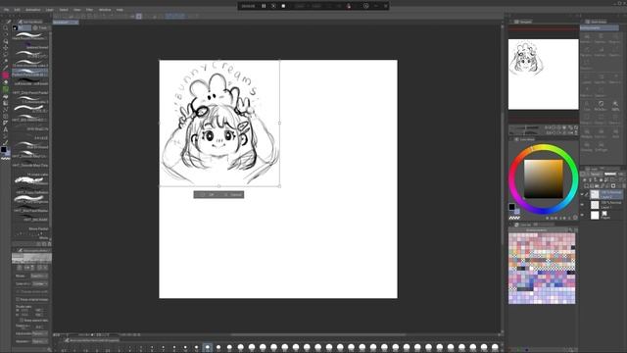The image size is (627, 353).
Task: Open the File menu
Action: (7, 10)
